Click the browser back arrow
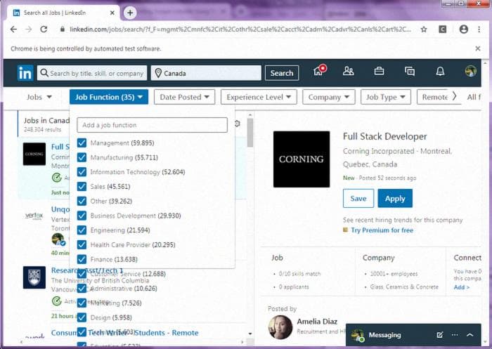The width and height of the screenshot is (492, 349). click(x=13, y=29)
